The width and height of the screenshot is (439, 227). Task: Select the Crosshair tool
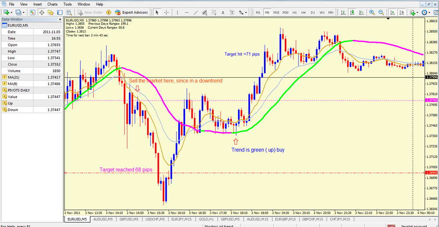pos(166,12)
